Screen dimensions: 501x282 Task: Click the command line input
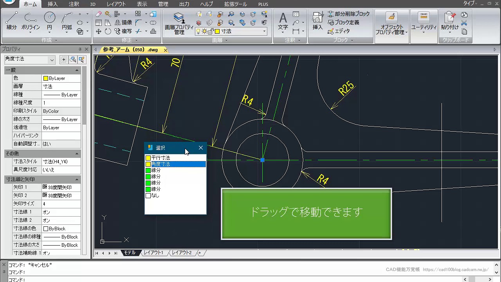235,279
